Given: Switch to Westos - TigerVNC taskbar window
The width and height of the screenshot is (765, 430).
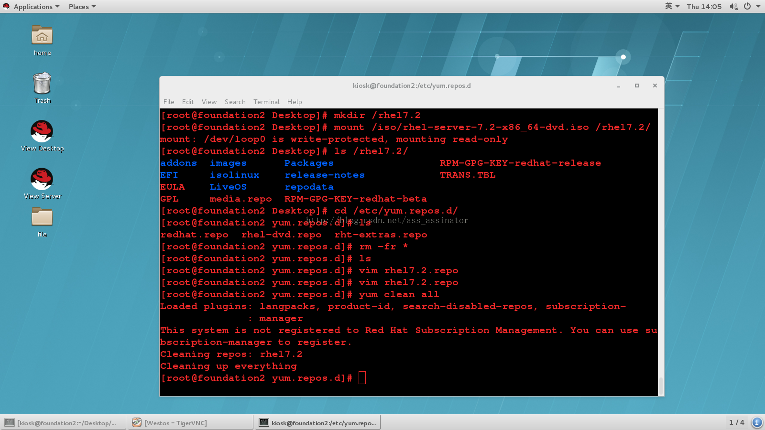Looking at the screenshot, I should click(x=190, y=422).
